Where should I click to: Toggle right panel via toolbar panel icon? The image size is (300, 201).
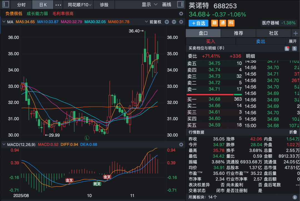pyautogui.click(x=181, y=4)
